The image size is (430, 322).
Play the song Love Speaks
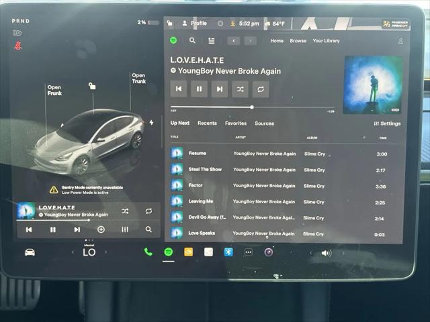click(x=284, y=233)
